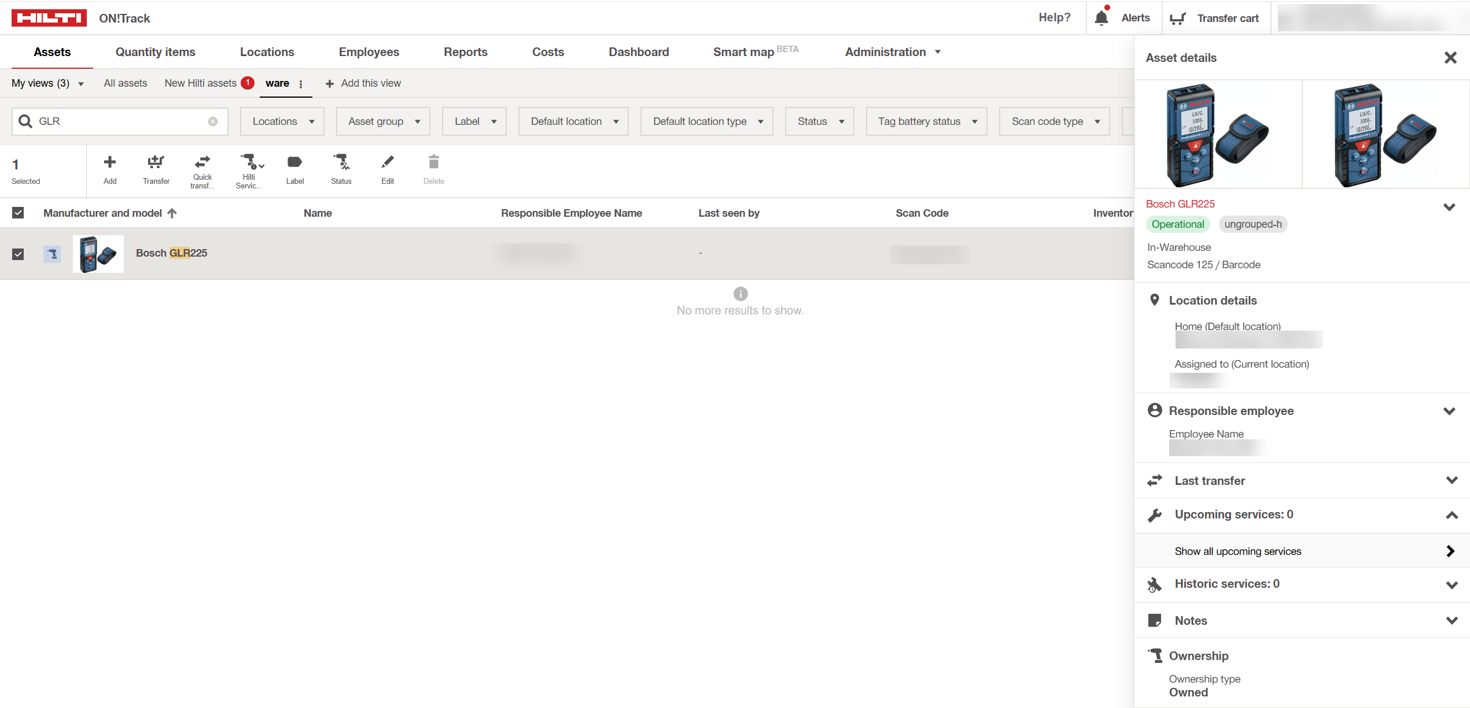Screen dimensions: 1470x708
Task: Click the Add asset plus icon
Action: pos(110,162)
